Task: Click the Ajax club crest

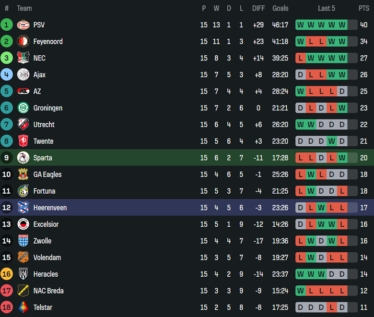Action: tap(23, 75)
